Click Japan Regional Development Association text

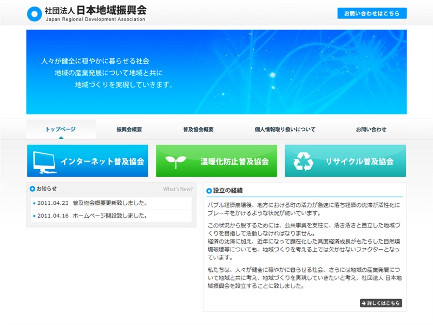[x=95, y=19]
